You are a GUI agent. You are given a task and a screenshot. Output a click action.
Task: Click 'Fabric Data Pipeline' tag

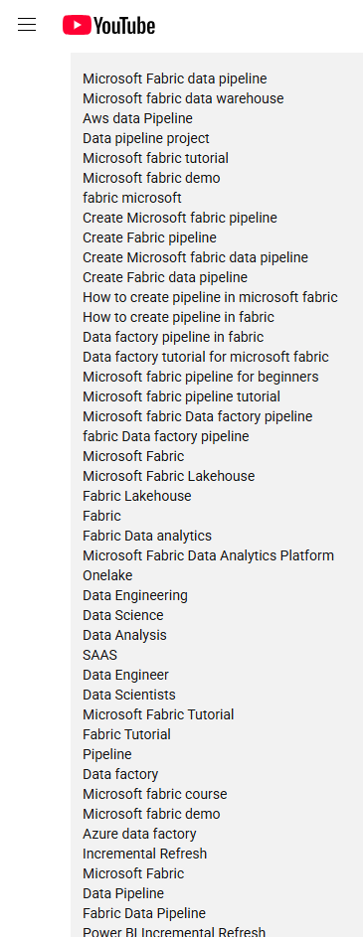click(144, 913)
